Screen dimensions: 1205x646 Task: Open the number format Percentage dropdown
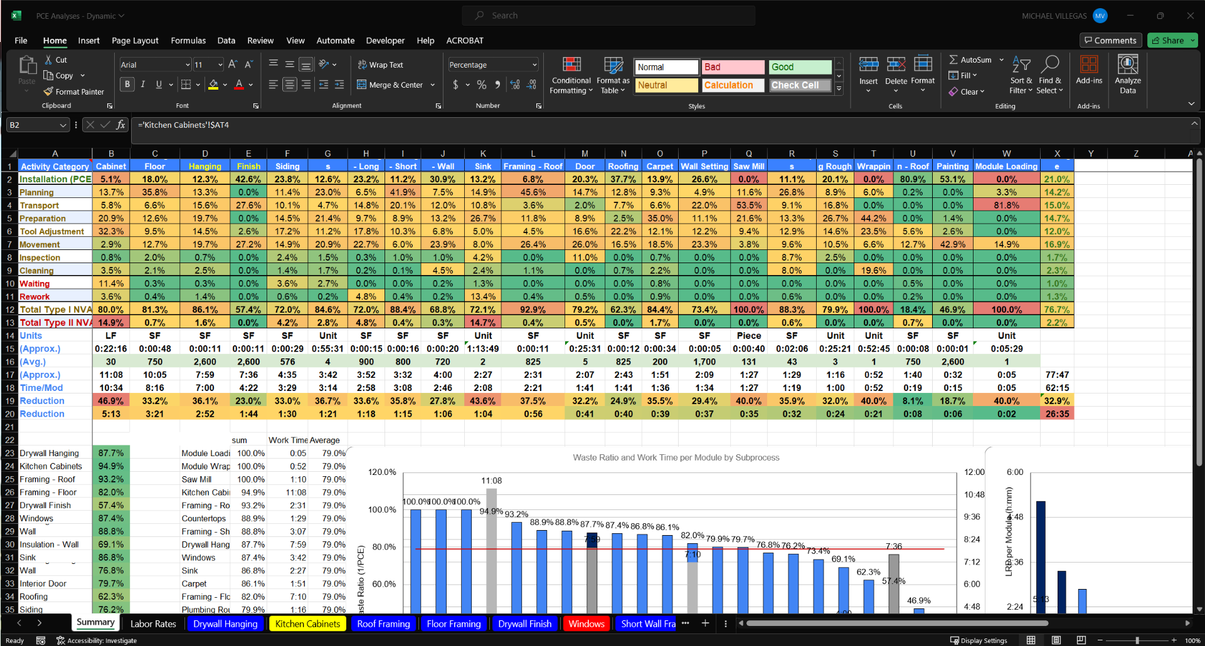534,65
